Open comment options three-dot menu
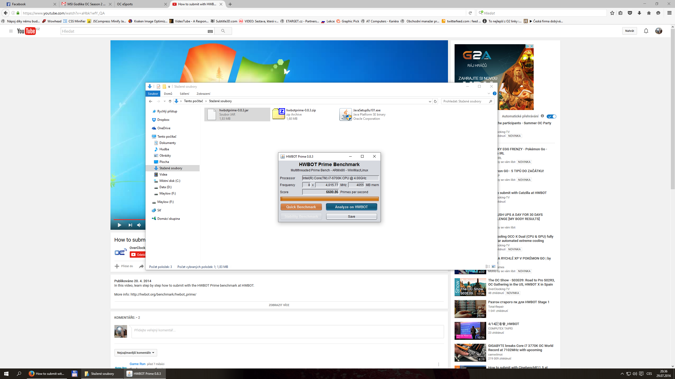Image resolution: width=675 pixels, height=379 pixels. tap(438, 365)
